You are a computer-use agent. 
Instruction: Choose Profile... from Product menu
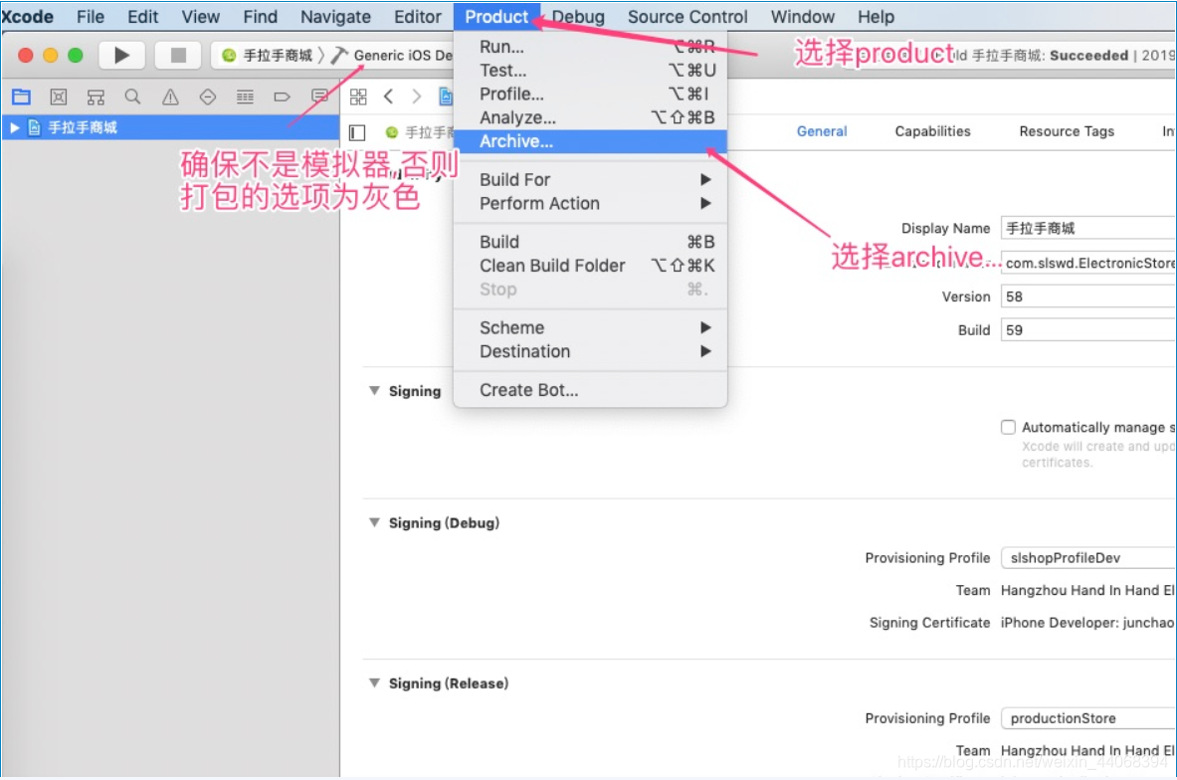pyautogui.click(x=590, y=94)
